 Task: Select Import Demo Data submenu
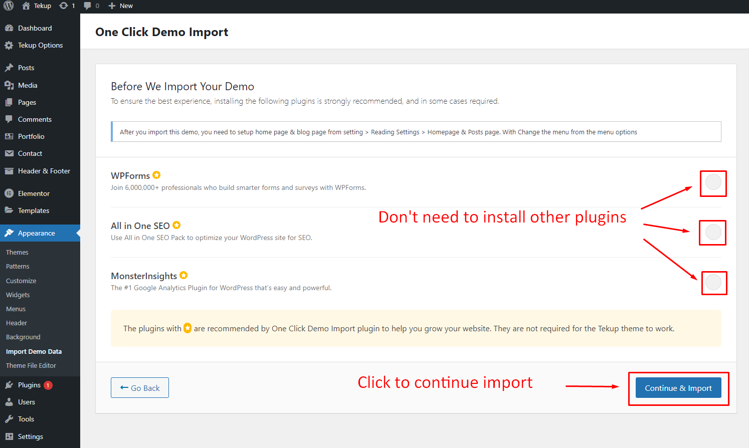(x=34, y=351)
